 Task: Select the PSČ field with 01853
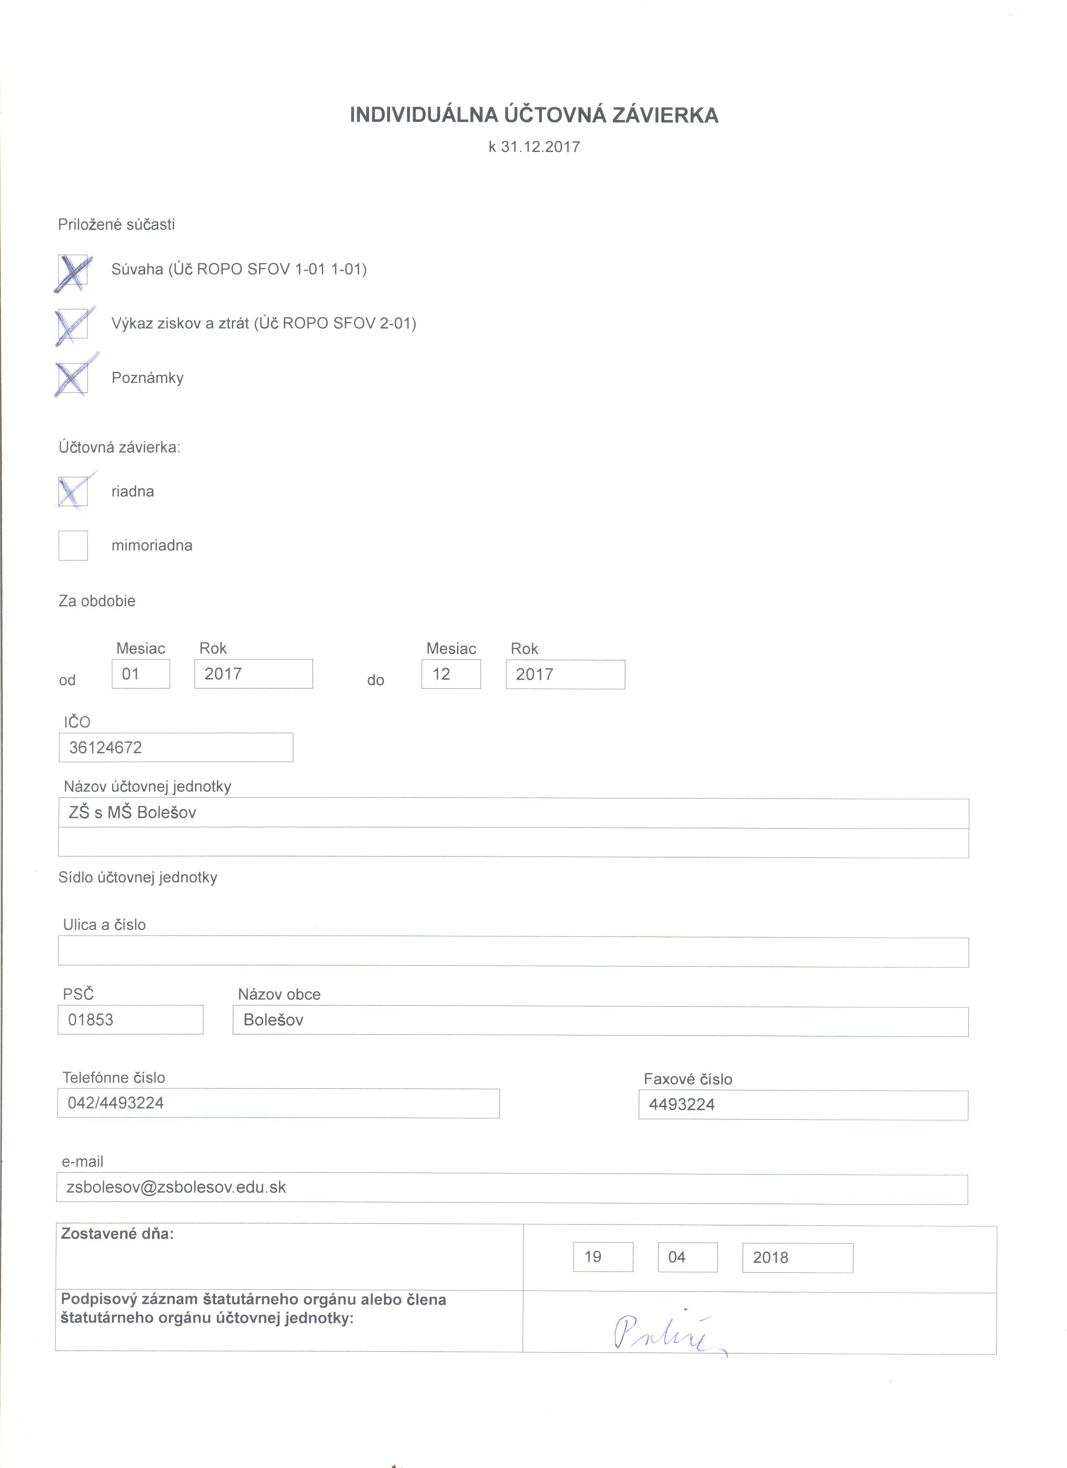click(130, 1020)
